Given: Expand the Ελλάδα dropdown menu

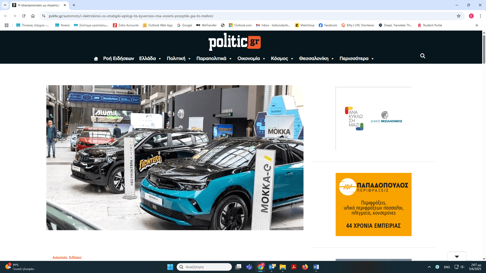Looking at the screenshot, I should [150, 59].
